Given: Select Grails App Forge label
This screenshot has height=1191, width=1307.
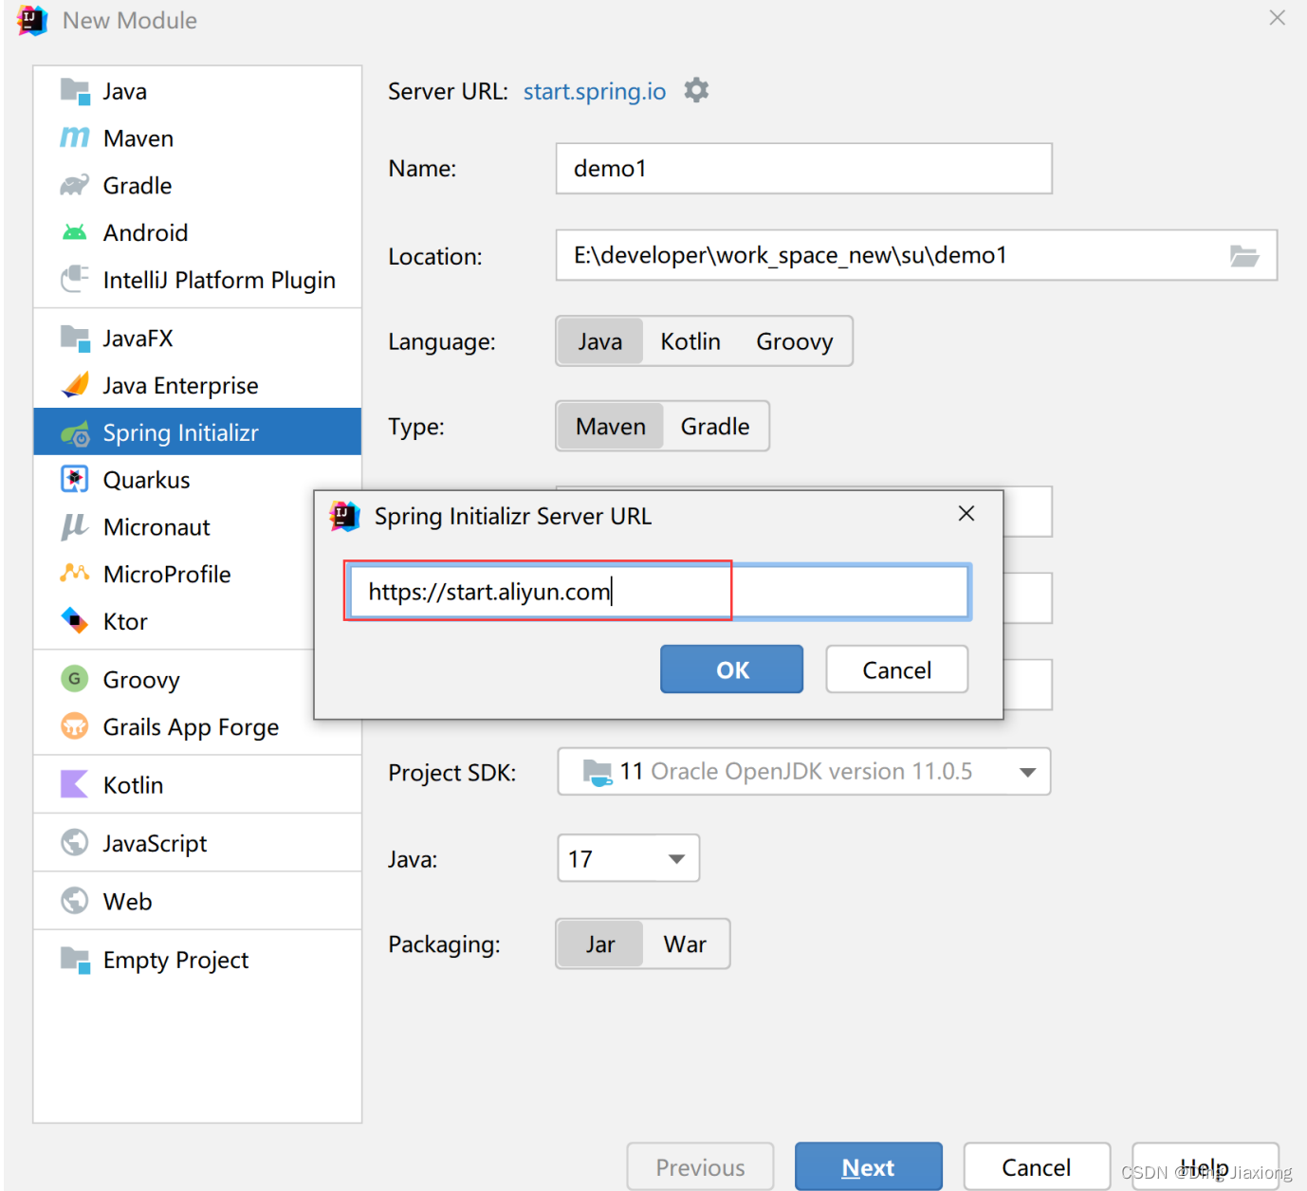Looking at the screenshot, I should click(191, 727).
